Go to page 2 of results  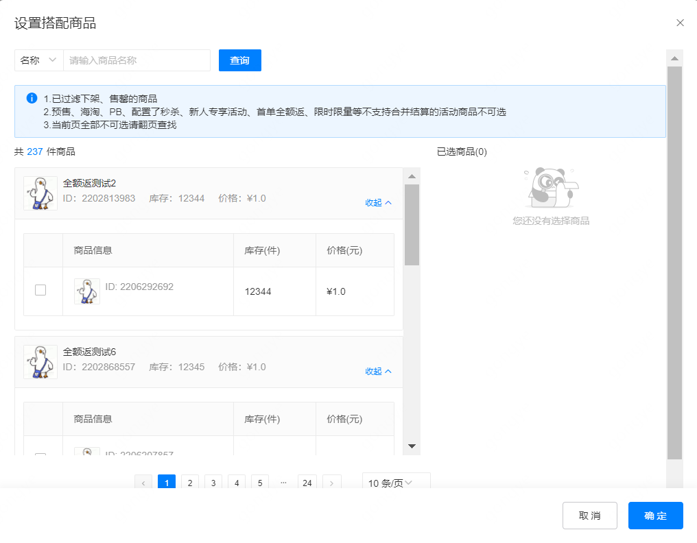pos(190,483)
